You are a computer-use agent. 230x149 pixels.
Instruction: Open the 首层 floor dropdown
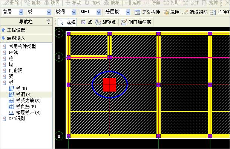click(21, 12)
